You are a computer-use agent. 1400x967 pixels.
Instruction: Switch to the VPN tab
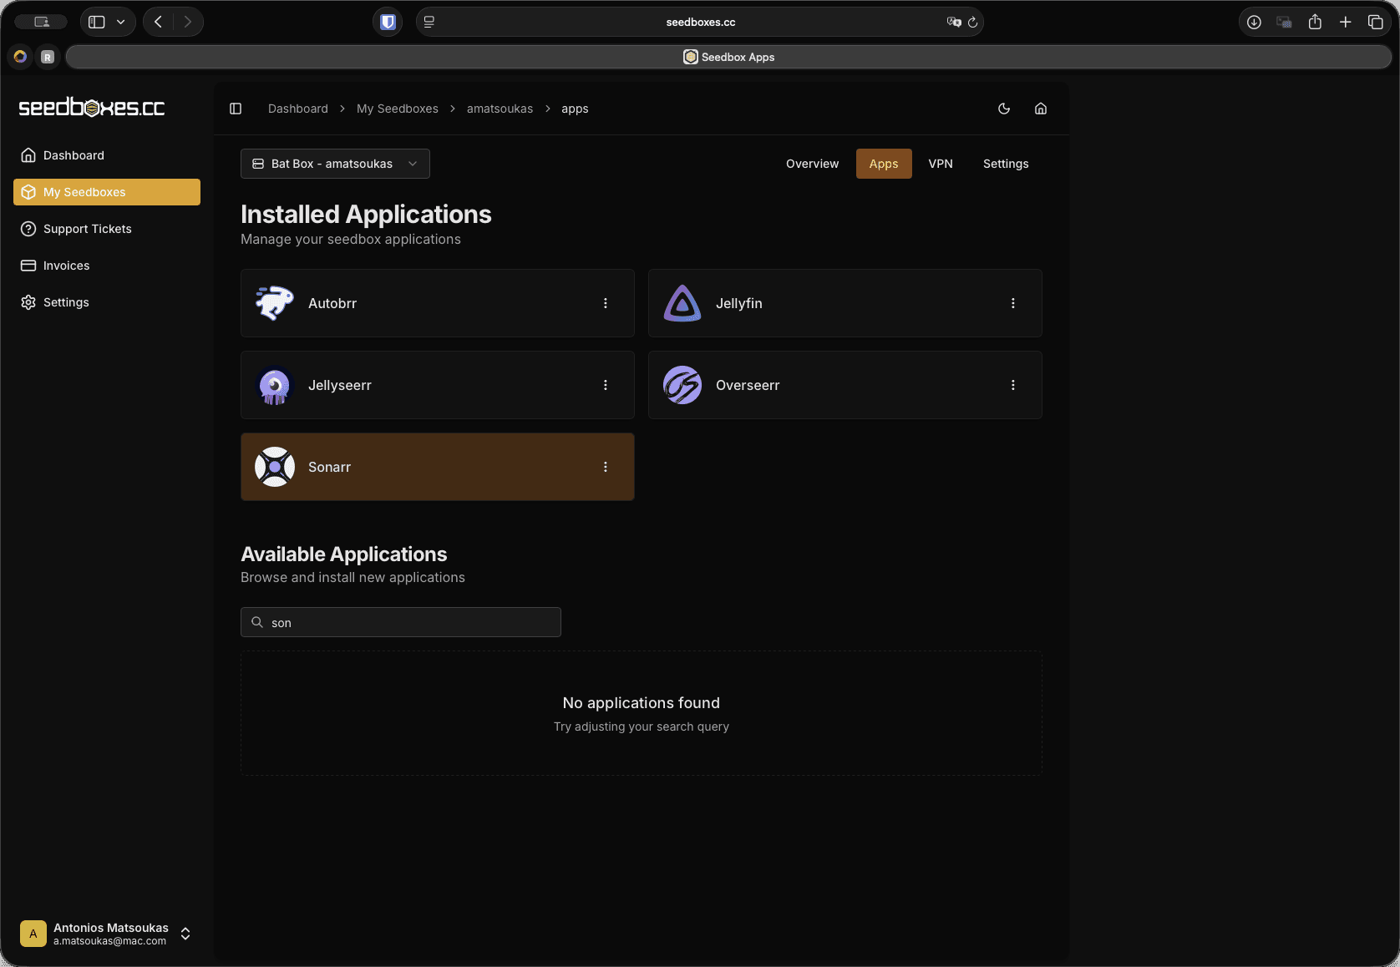tap(941, 164)
